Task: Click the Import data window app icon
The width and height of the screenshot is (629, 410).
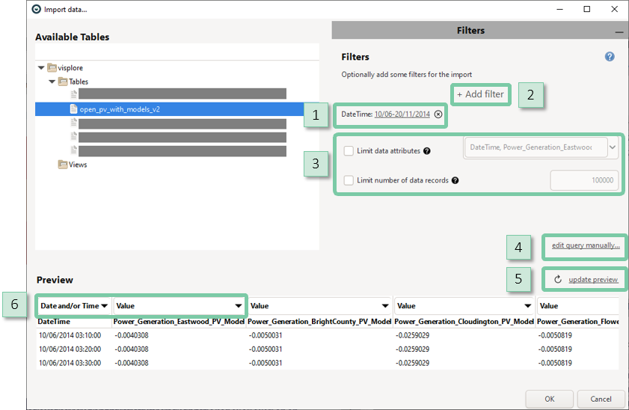Action: click(37, 9)
